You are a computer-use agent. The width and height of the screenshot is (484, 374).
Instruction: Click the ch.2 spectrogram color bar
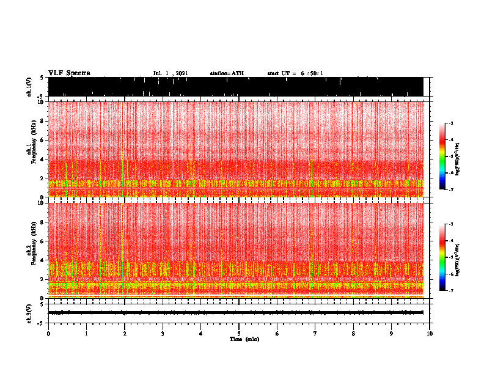(442, 257)
